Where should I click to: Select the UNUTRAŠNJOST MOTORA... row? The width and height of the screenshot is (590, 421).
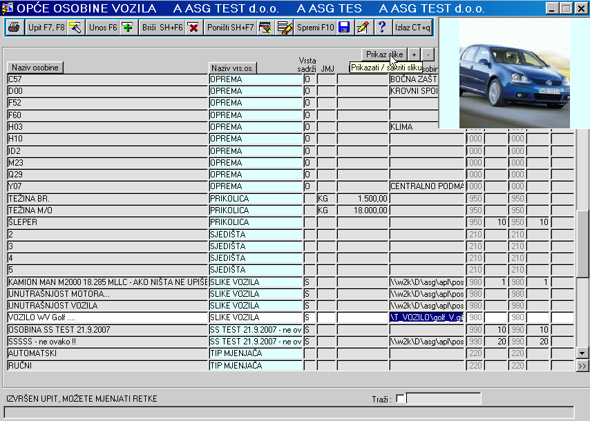pyautogui.click(x=108, y=294)
